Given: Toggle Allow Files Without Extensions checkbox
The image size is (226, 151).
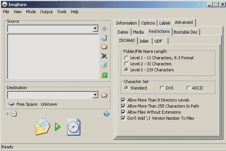Looking at the screenshot, I should (123, 112).
